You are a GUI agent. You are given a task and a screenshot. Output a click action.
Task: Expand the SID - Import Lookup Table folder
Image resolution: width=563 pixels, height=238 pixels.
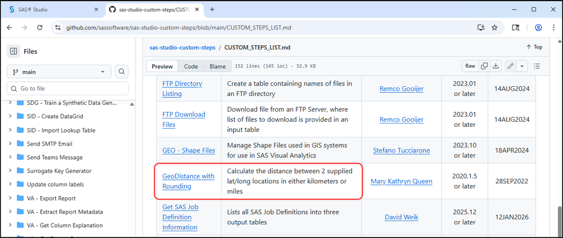pyautogui.click(x=10, y=130)
